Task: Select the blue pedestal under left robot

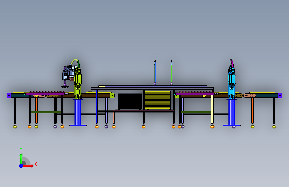Action: (x=78, y=113)
